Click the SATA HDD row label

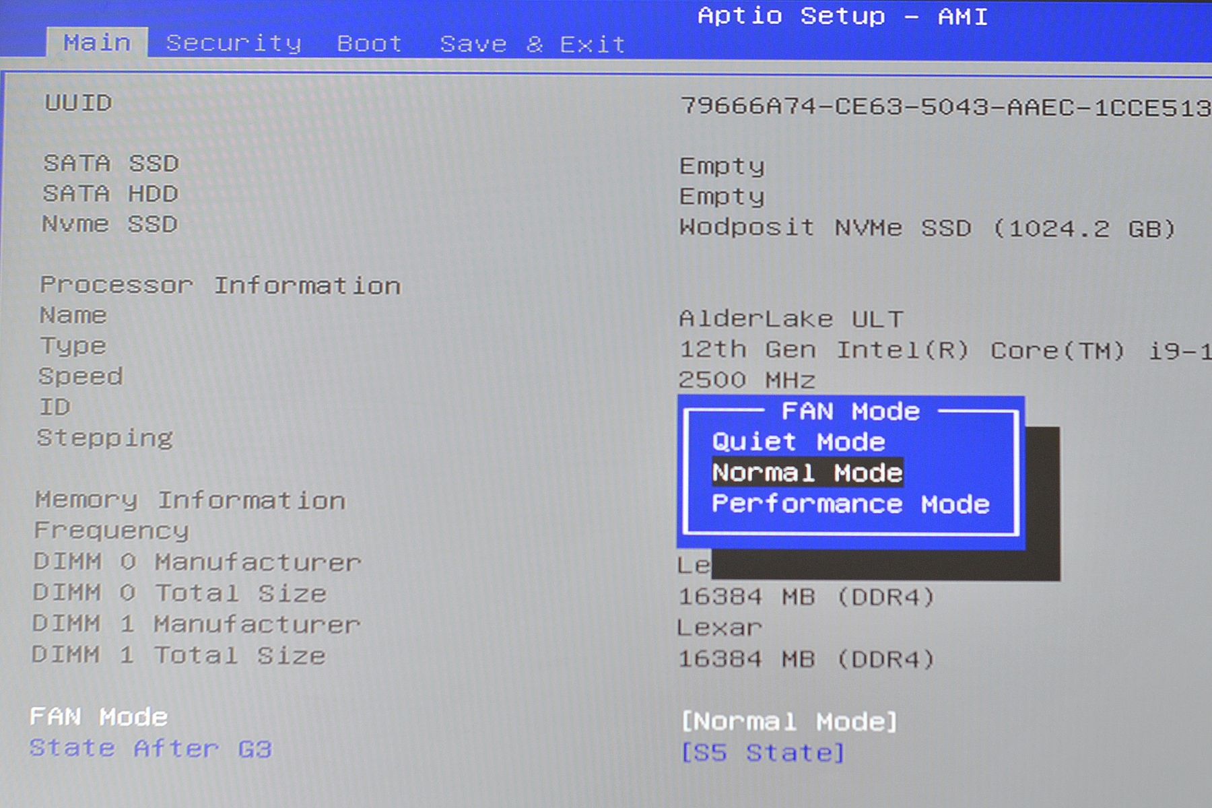pyautogui.click(x=110, y=194)
